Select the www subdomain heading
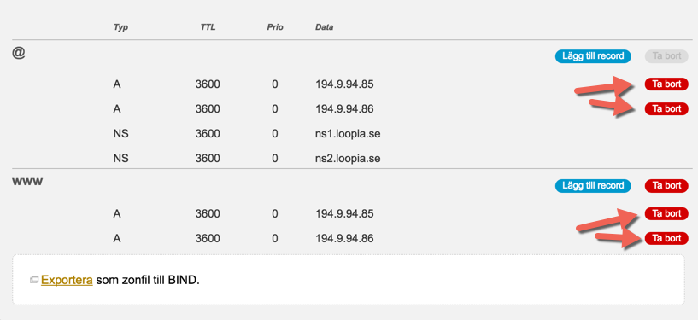Image resolution: width=698 pixels, height=320 pixels. [27, 183]
